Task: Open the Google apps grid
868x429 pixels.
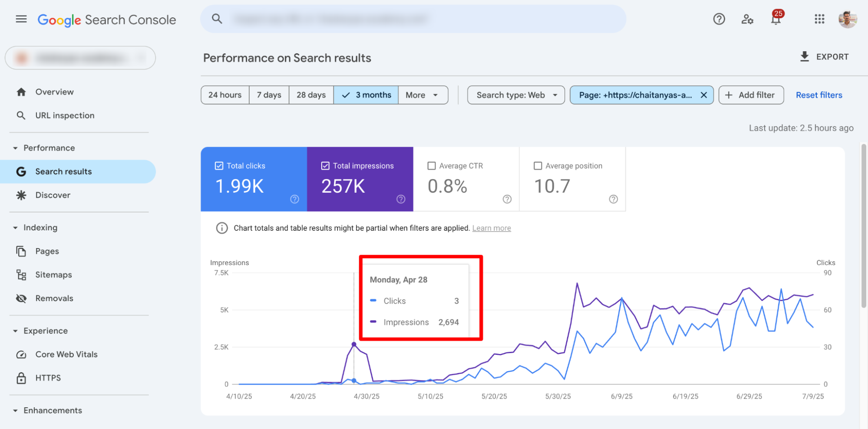Action: pos(819,19)
